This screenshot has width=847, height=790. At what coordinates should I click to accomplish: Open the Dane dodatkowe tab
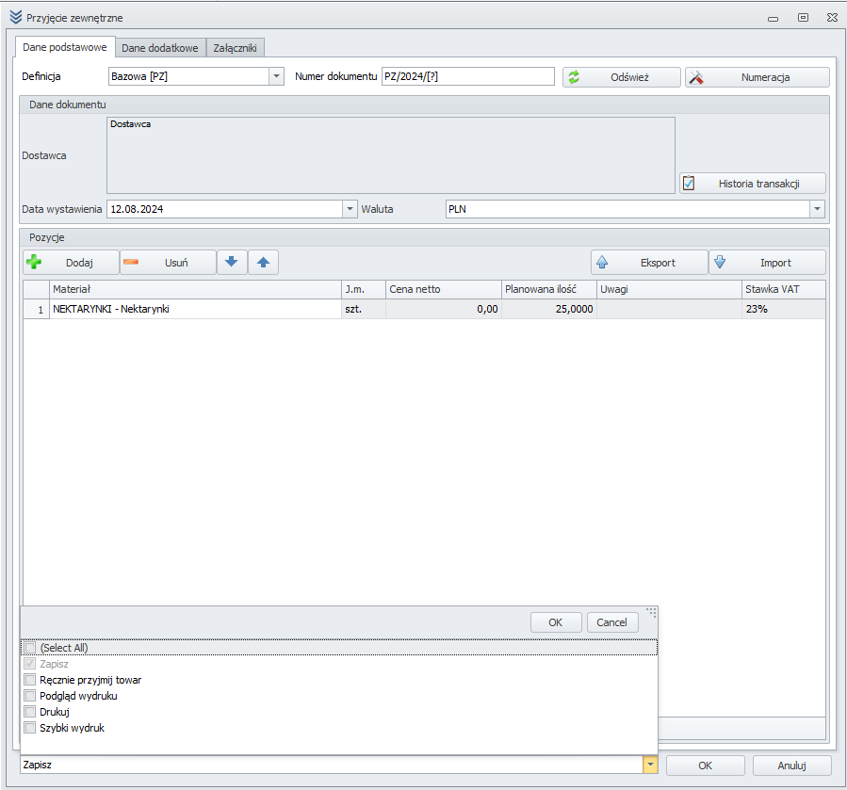[160, 48]
